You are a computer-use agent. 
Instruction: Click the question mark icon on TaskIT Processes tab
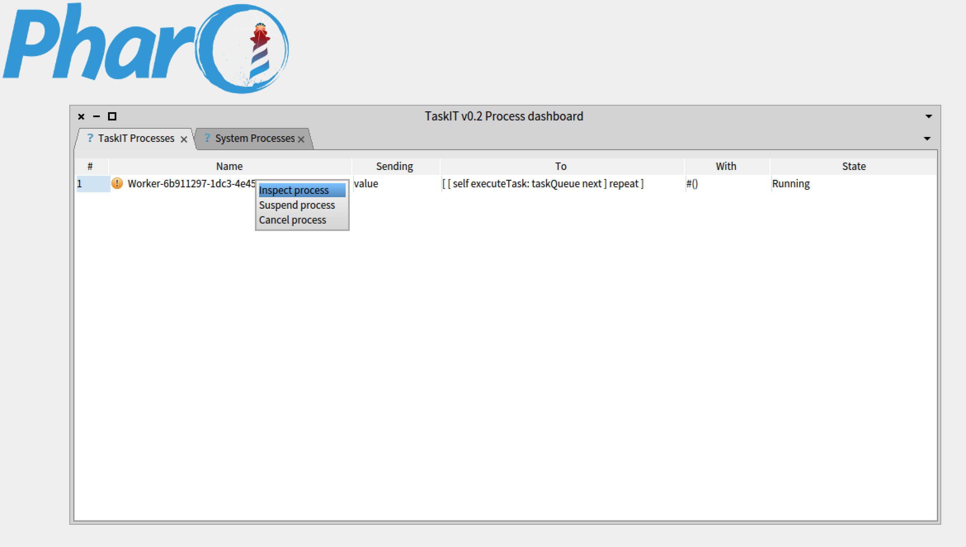[90, 138]
